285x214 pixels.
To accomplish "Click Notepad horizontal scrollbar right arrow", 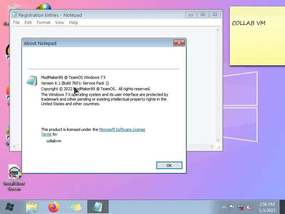I will coord(212,147).
